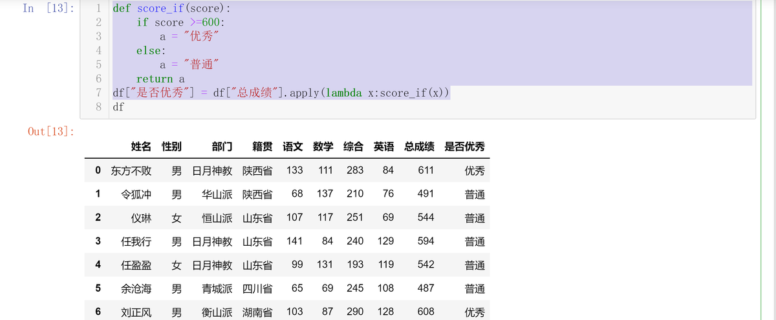Image resolution: width=776 pixels, height=320 pixels.
Task: Click total score 611
Action: click(x=426, y=170)
